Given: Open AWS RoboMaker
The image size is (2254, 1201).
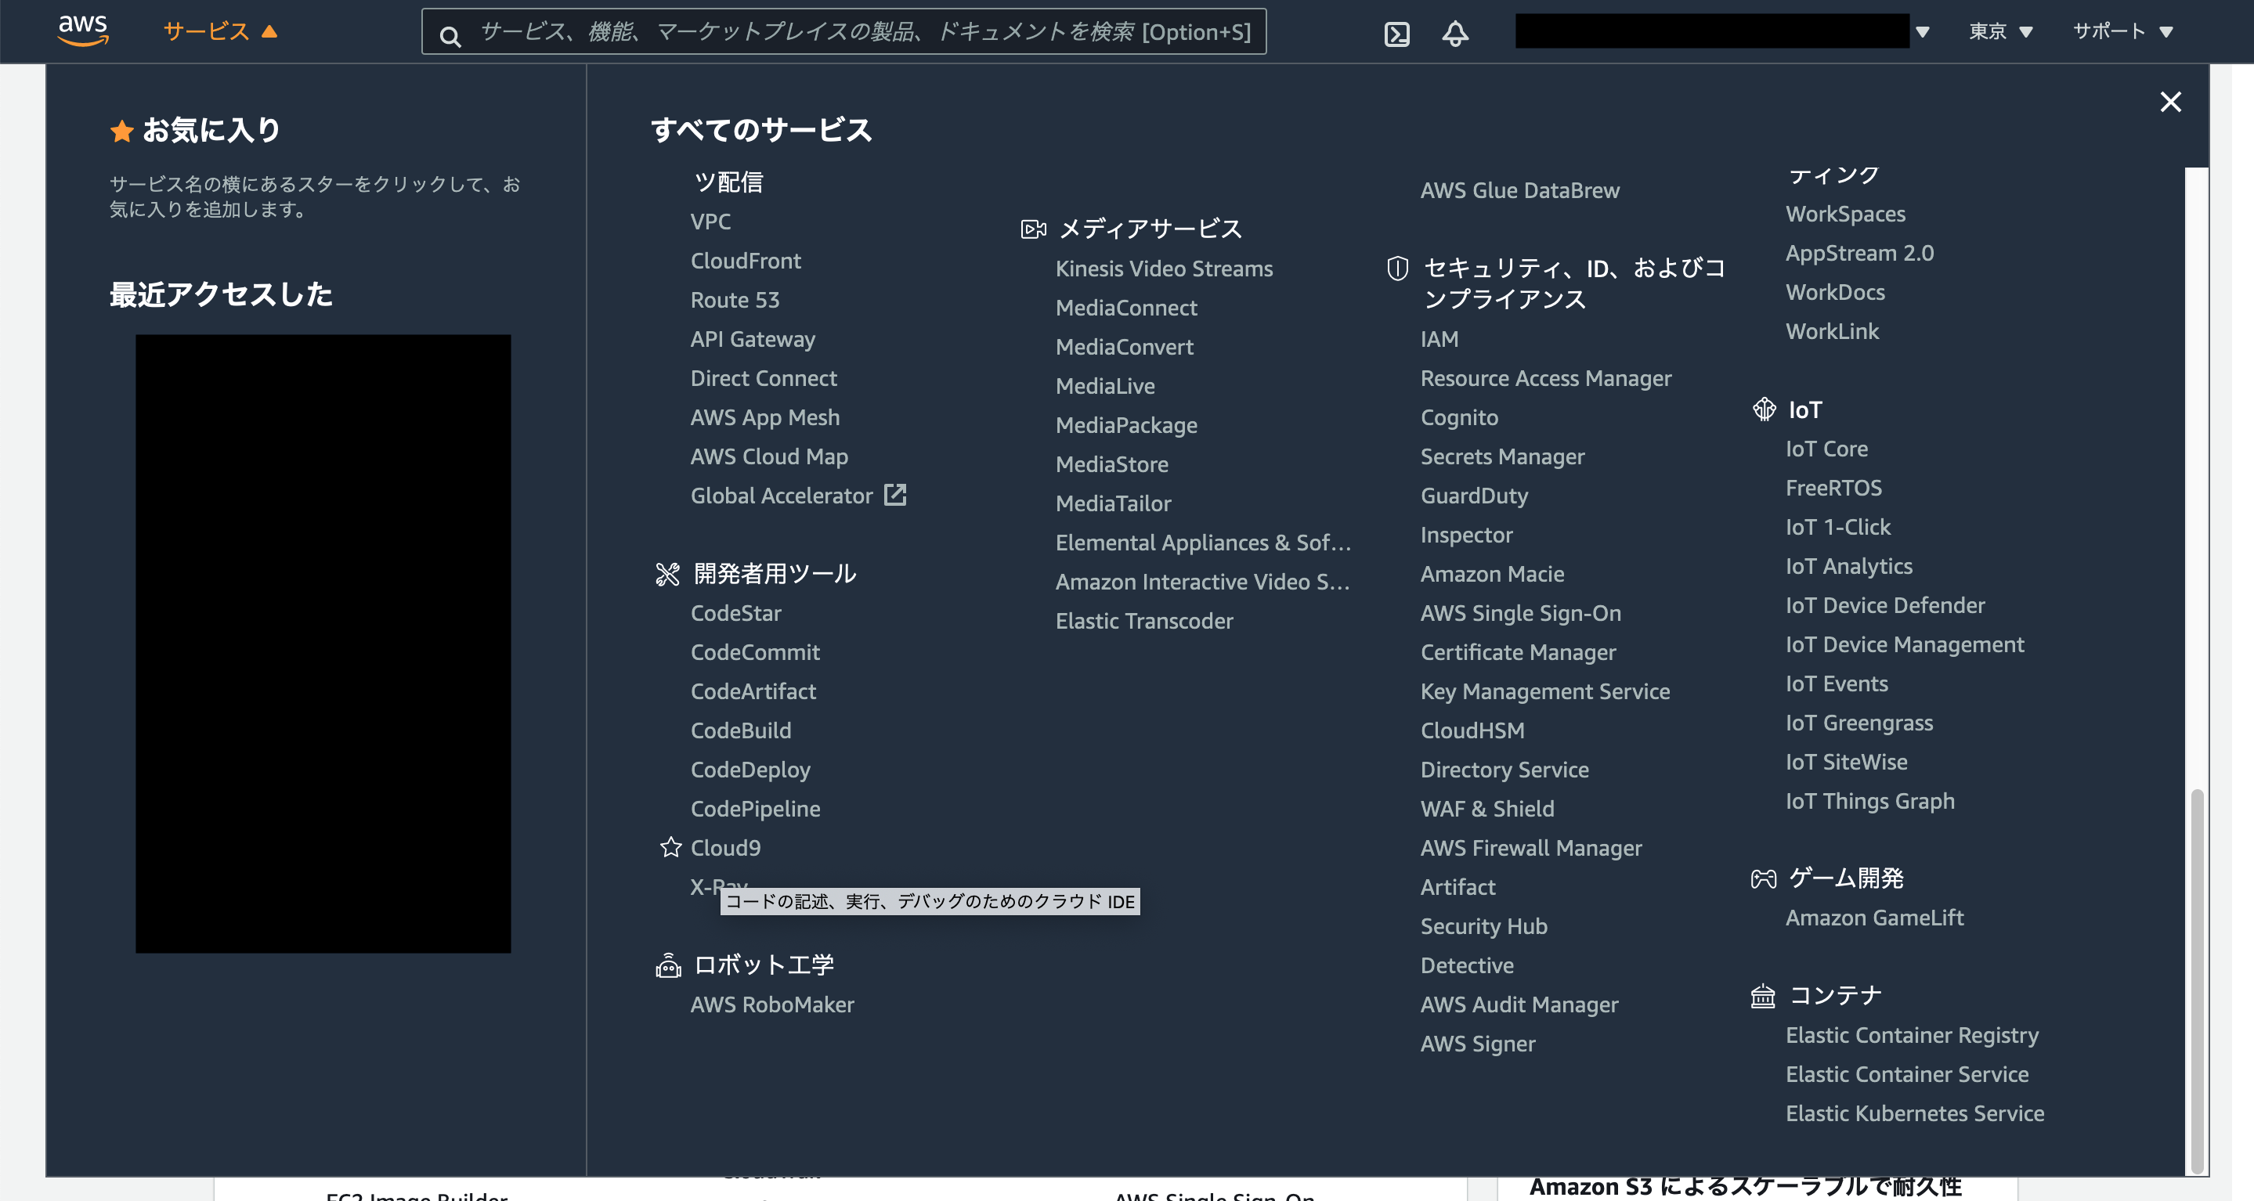Looking at the screenshot, I should (771, 1004).
